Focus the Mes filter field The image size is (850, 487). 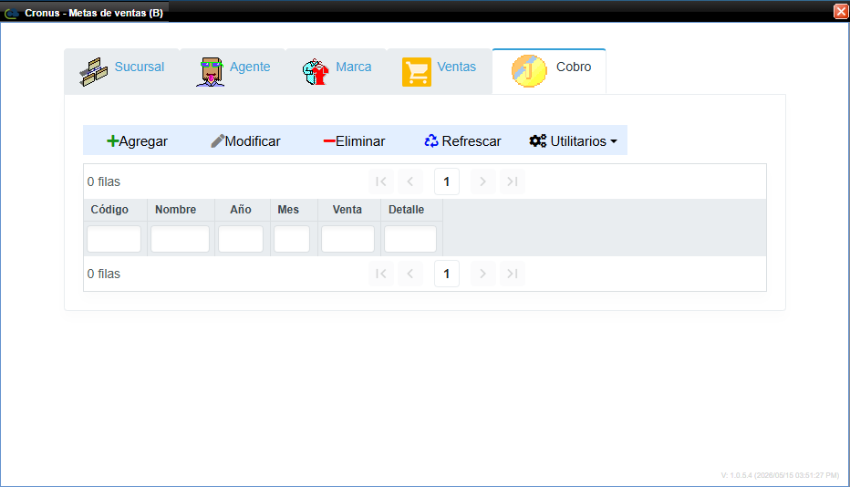pos(292,239)
